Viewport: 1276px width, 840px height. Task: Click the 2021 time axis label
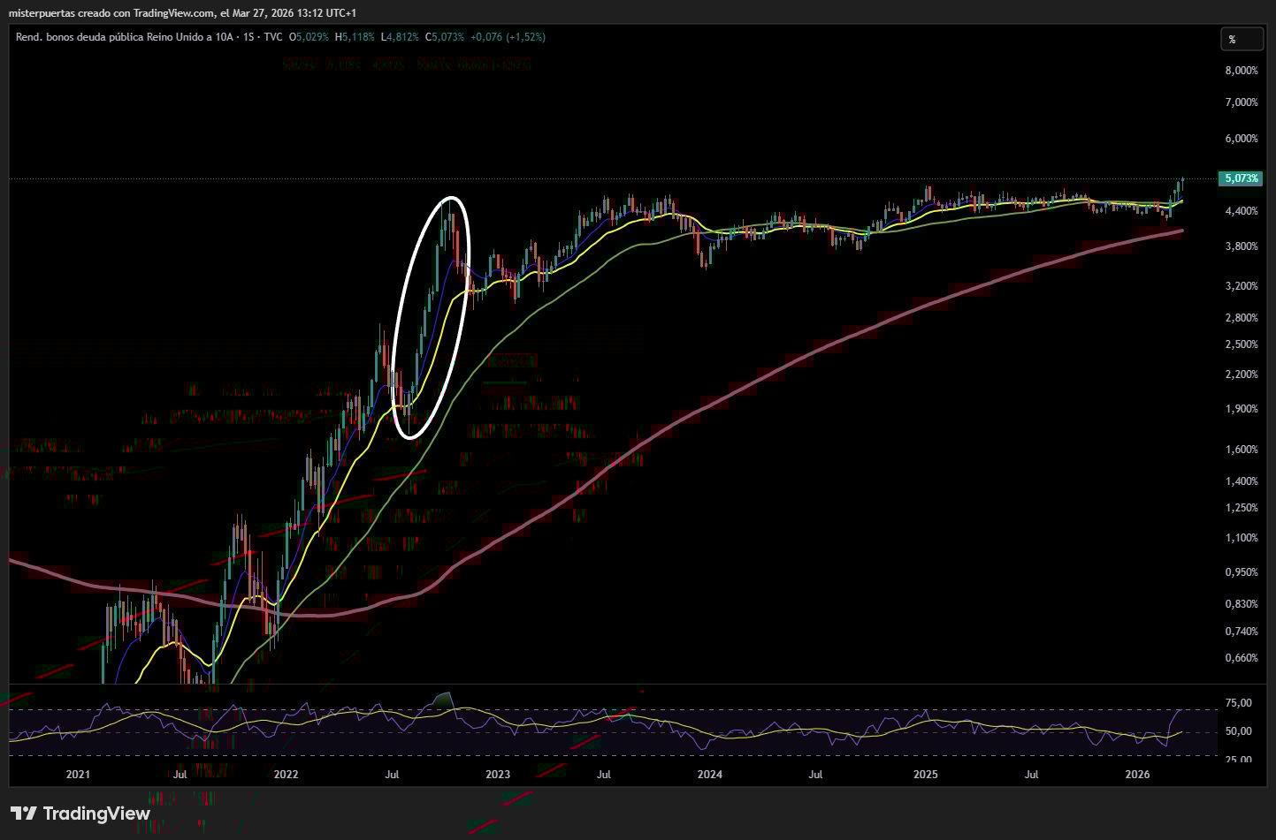[78, 776]
